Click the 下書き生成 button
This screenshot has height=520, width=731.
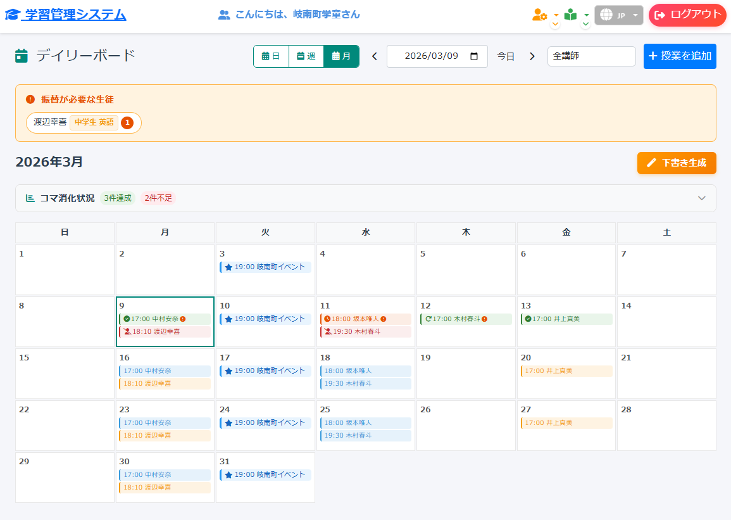click(677, 163)
